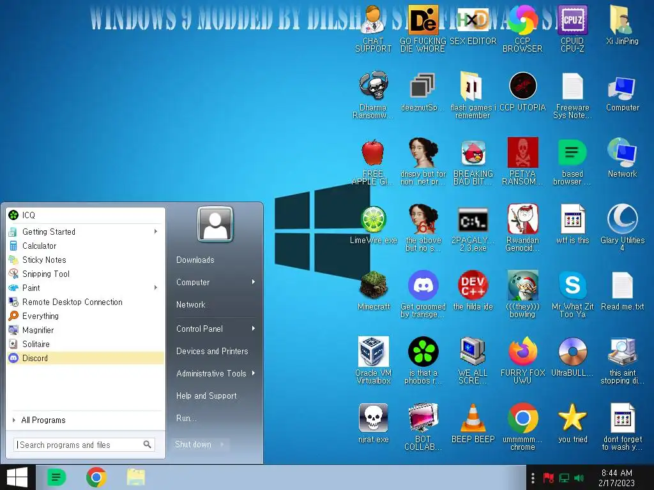Show hidden tray icons via three-dot button
This screenshot has height=490, width=654.
coord(533,477)
